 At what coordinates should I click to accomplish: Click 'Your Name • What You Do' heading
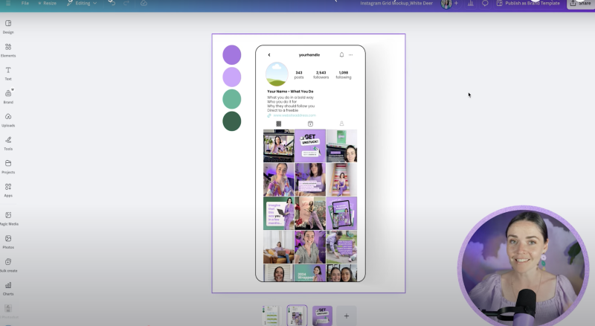[290, 92]
